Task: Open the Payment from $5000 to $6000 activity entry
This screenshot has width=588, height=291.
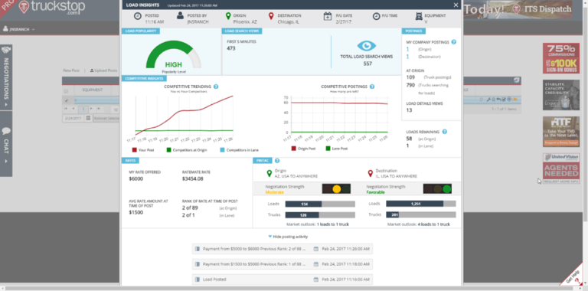Action: [282, 249]
